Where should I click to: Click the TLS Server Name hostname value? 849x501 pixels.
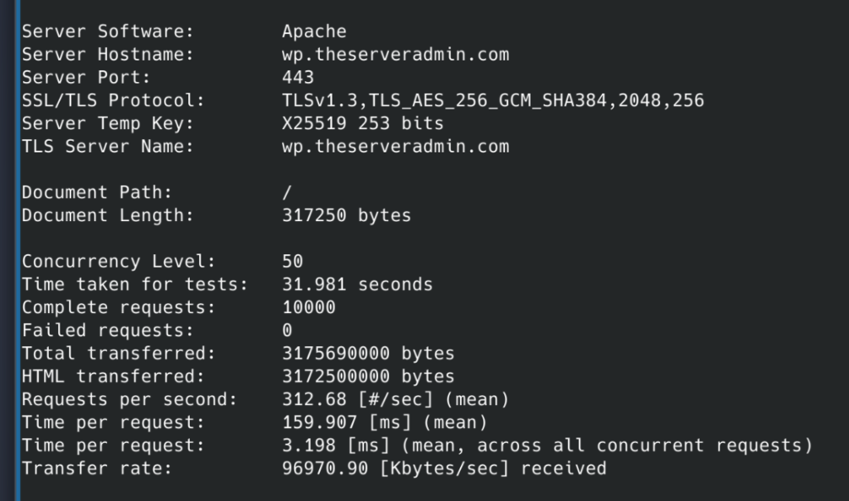tap(395, 147)
